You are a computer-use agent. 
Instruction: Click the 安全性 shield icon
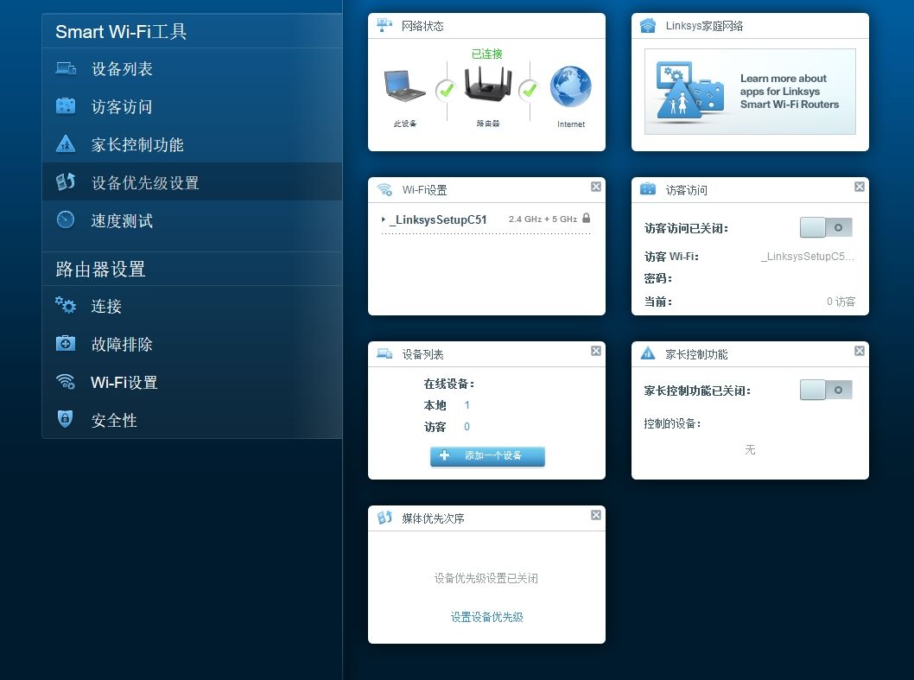coord(66,419)
